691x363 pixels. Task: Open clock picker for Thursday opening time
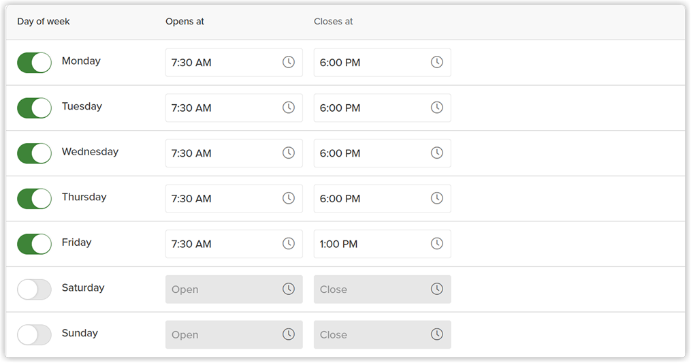click(x=289, y=198)
